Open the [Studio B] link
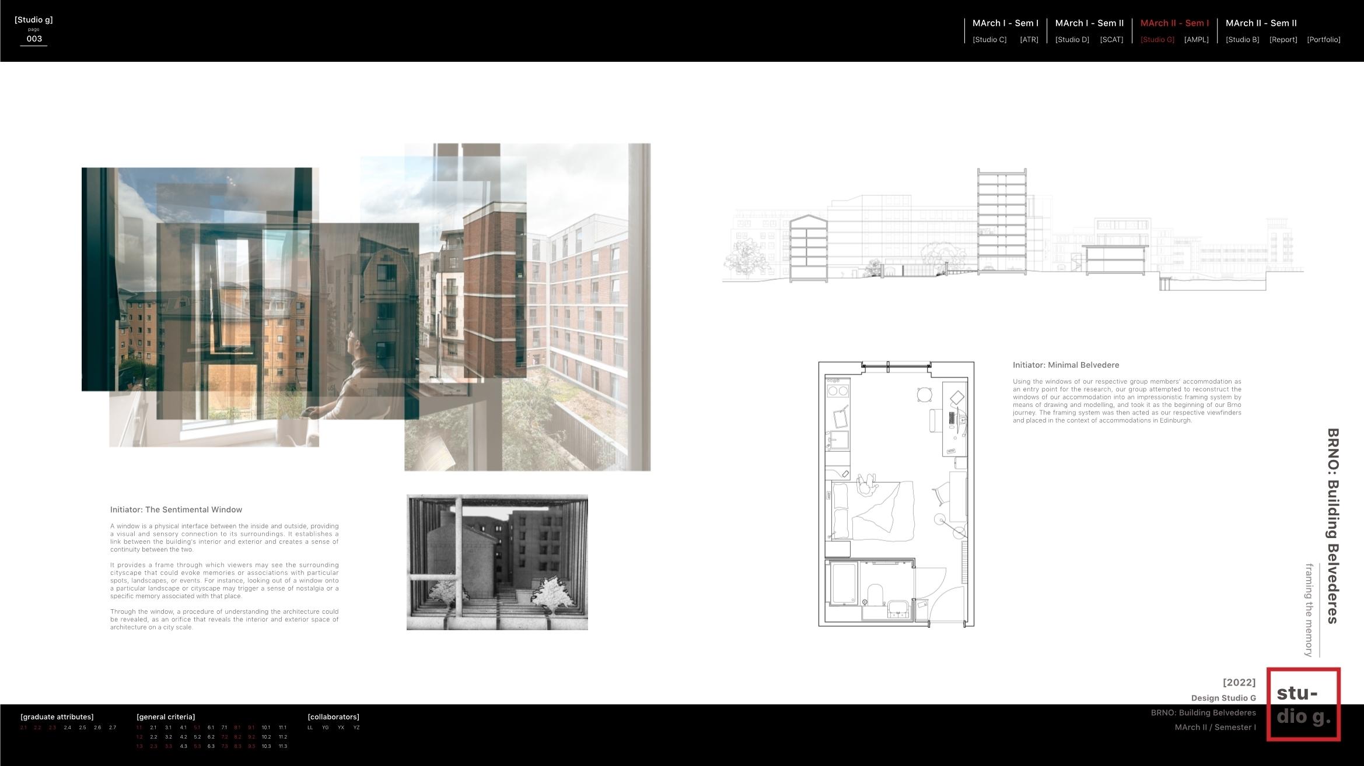The image size is (1364, 766). point(1242,40)
